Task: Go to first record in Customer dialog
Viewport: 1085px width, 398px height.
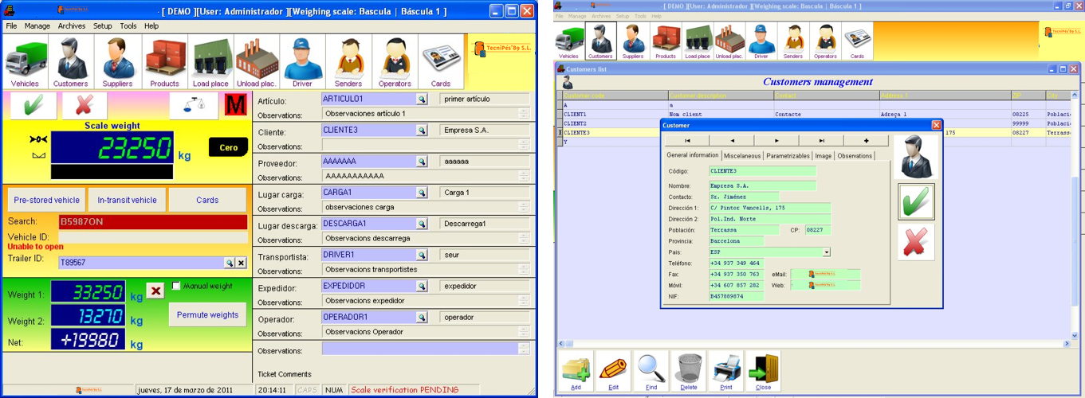Action: point(687,141)
